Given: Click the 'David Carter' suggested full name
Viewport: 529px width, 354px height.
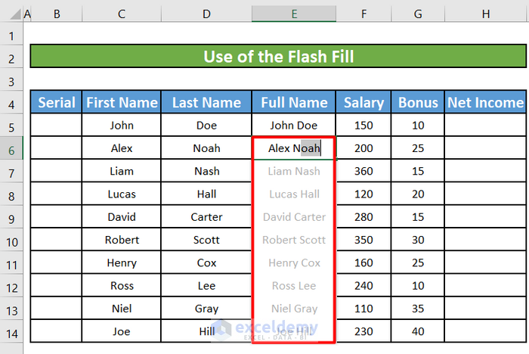Looking at the screenshot, I should click(294, 217).
